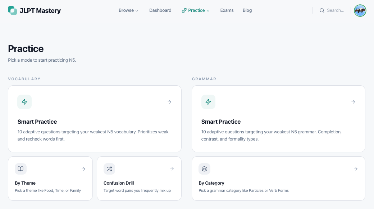Expand the Practice dropdown in navbar
Screen dimensions: 374x209
196,10
